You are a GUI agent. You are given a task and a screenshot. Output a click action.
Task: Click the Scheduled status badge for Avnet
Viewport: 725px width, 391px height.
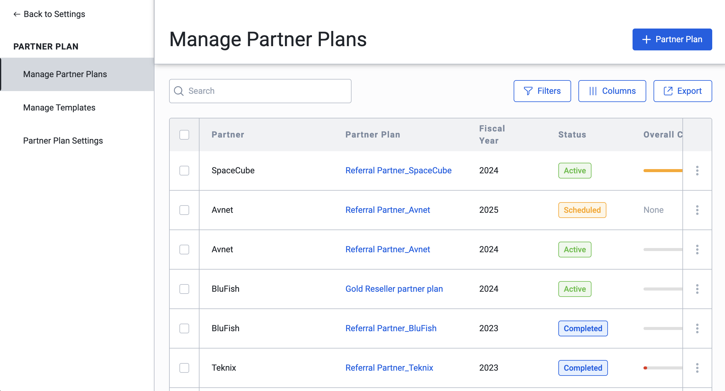tap(582, 210)
